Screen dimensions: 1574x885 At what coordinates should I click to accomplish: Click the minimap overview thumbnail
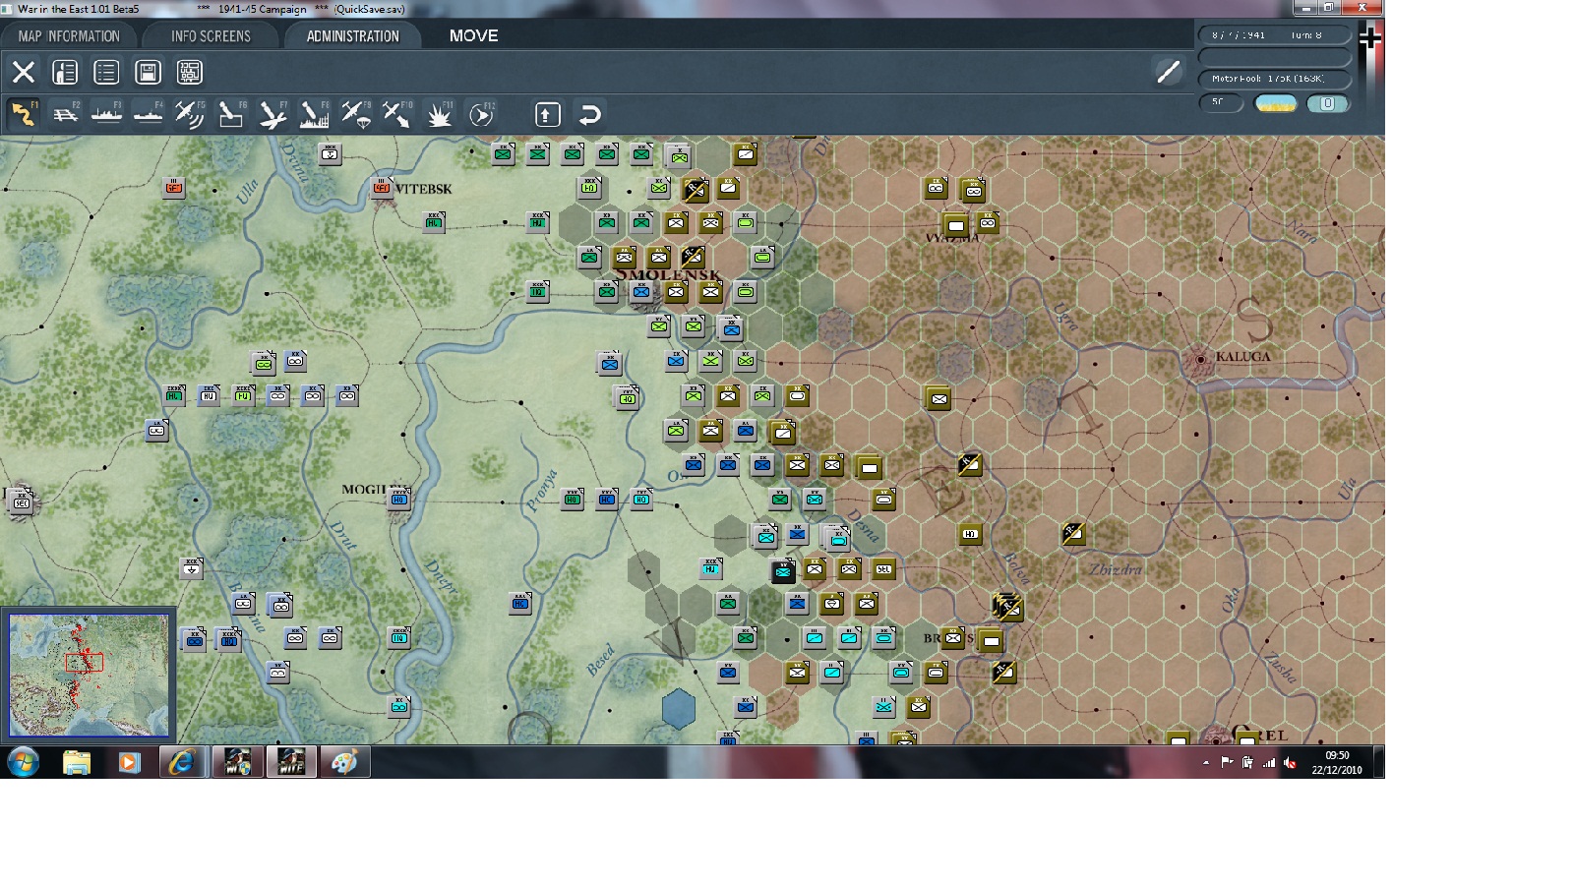click(x=89, y=675)
